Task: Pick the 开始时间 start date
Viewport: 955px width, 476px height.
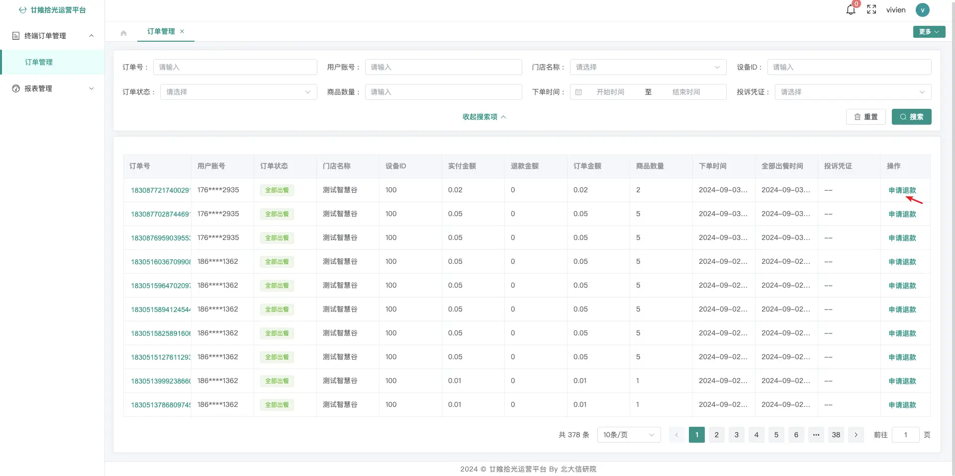Action: point(610,92)
